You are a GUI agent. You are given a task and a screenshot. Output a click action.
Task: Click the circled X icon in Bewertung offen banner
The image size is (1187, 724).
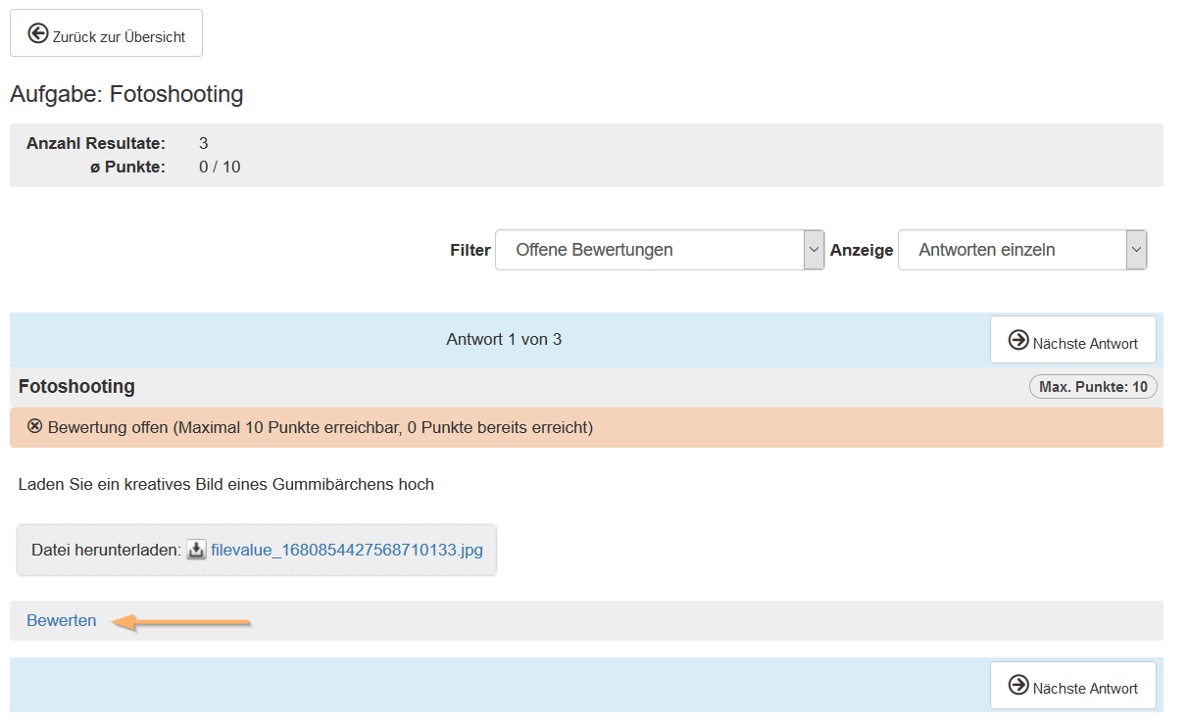click(x=35, y=426)
